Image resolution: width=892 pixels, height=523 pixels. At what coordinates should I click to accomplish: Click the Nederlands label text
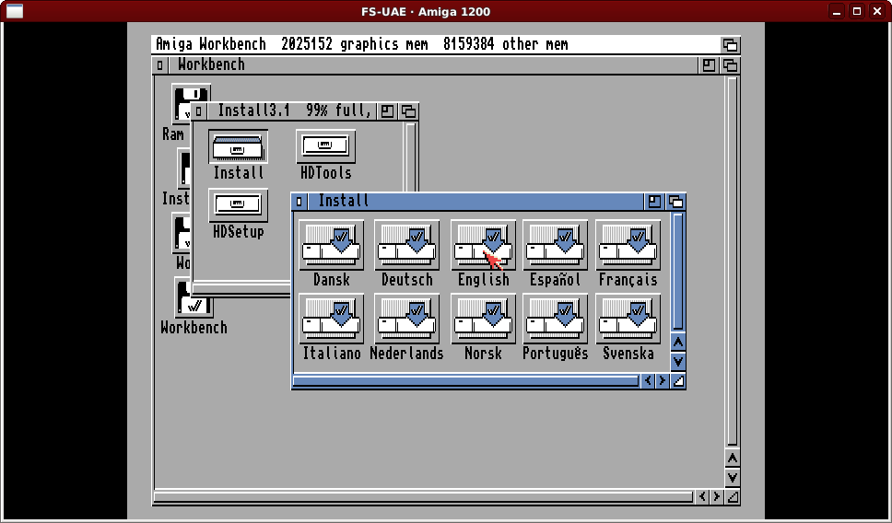(x=406, y=353)
